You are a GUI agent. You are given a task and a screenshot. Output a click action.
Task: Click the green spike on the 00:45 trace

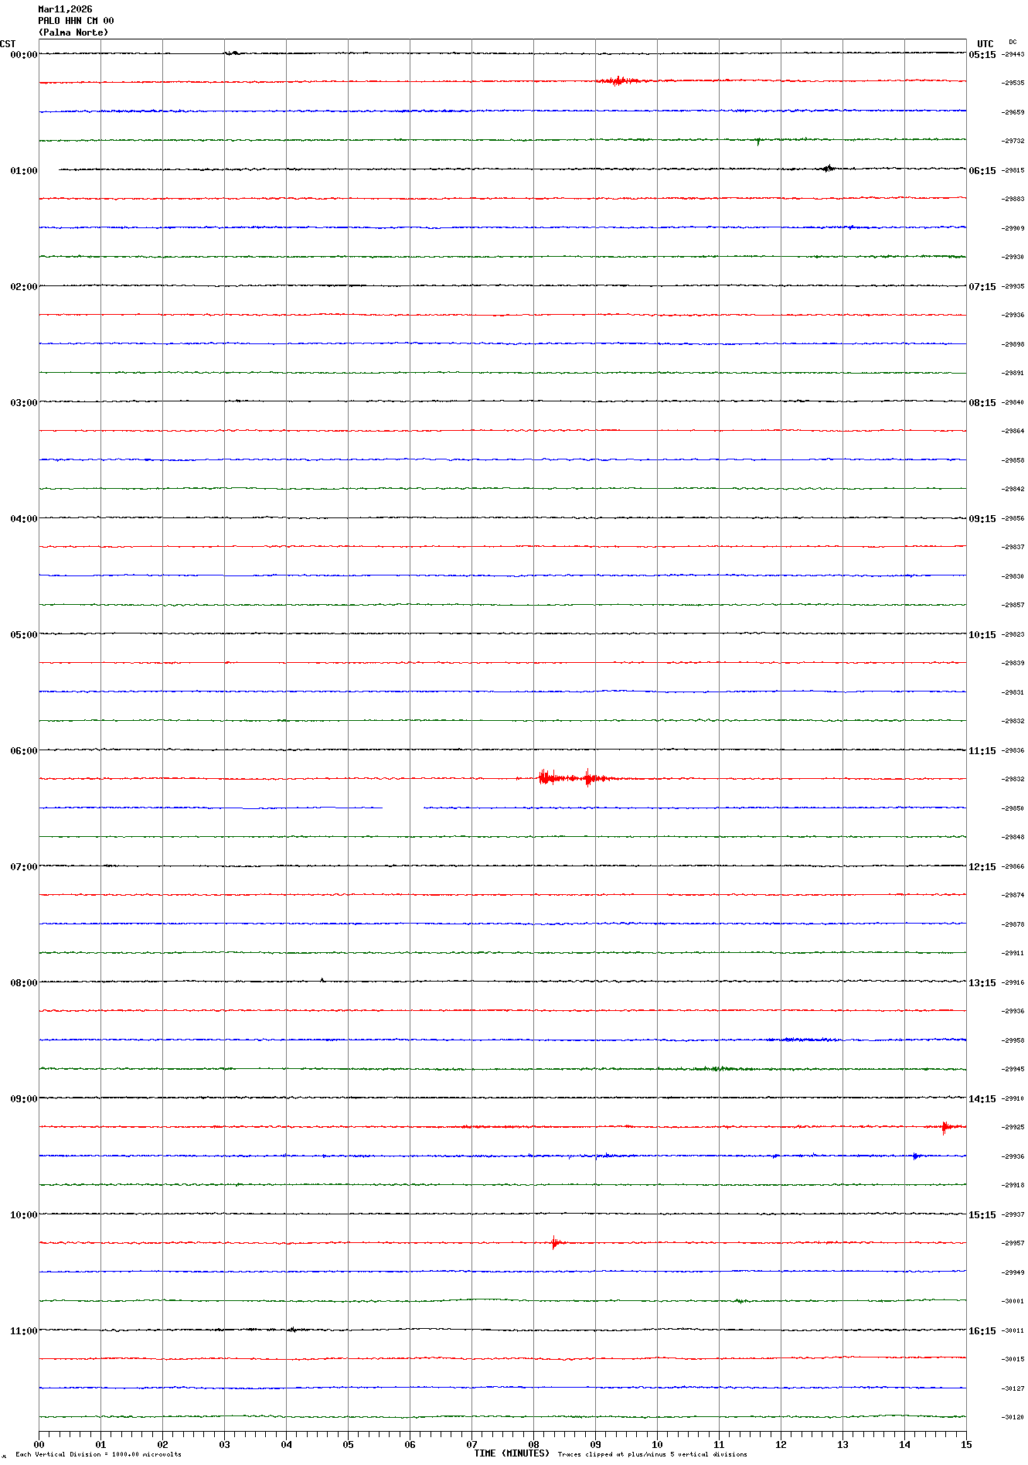coord(757,141)
